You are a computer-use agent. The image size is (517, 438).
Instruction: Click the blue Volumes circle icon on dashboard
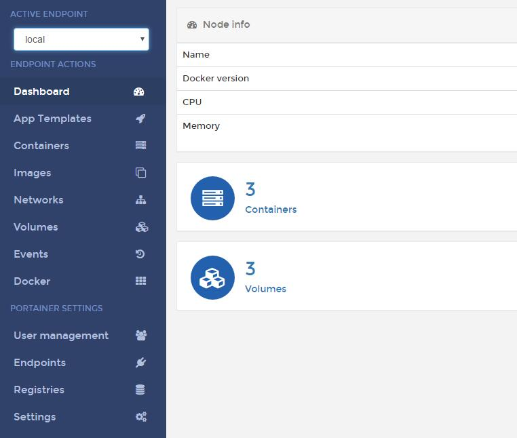coord(212,277)
